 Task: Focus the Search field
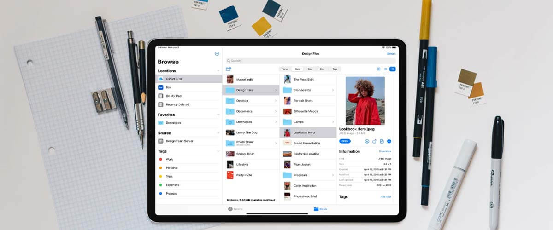311,61
